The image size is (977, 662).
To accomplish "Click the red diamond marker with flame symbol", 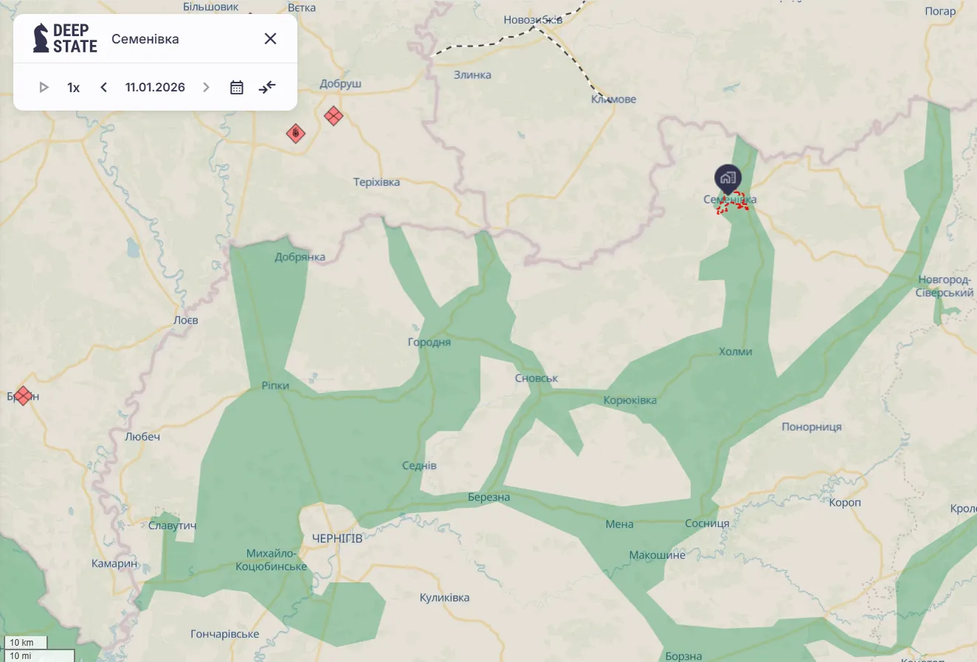I will [x=296, y=133].
